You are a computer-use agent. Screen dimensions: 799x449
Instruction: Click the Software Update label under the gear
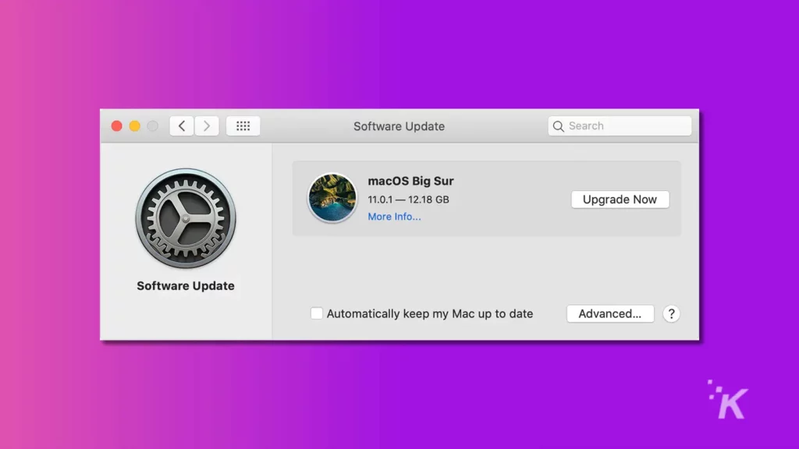point(186,286)
